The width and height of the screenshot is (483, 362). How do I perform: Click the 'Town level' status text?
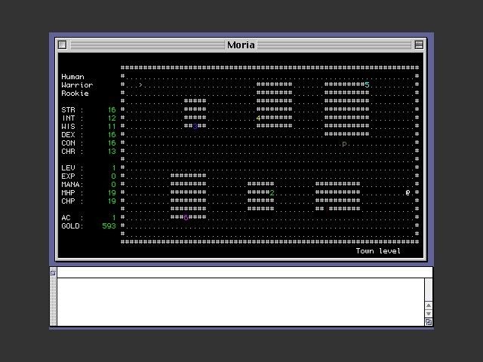pos(378,251)
